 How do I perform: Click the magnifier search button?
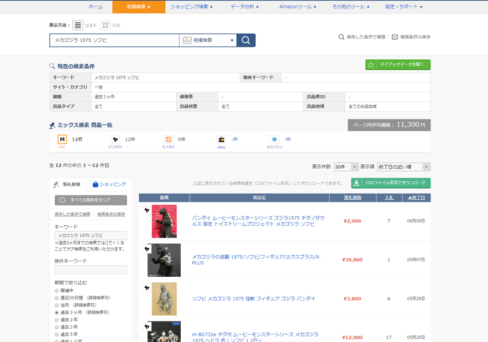pos(246,40)
